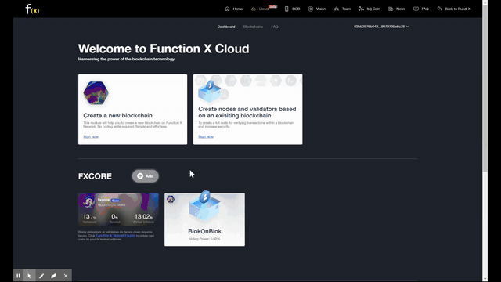Pause the screen recording
The image size is (501, 282).
[x=18, y=276]
